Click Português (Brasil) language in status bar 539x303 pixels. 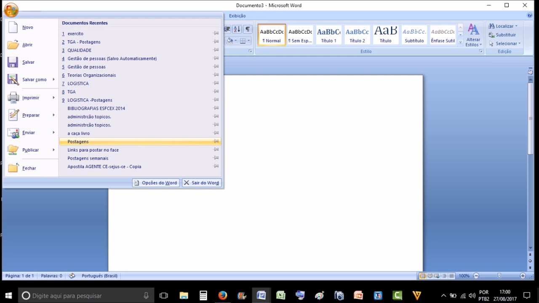100,276
